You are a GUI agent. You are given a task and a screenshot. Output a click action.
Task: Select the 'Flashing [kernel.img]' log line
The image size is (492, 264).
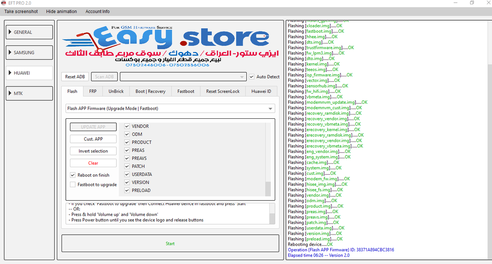[x=314, y=64]
